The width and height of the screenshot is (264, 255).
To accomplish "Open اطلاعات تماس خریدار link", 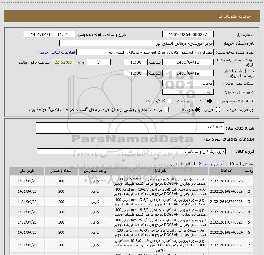I will pos(57,52).
